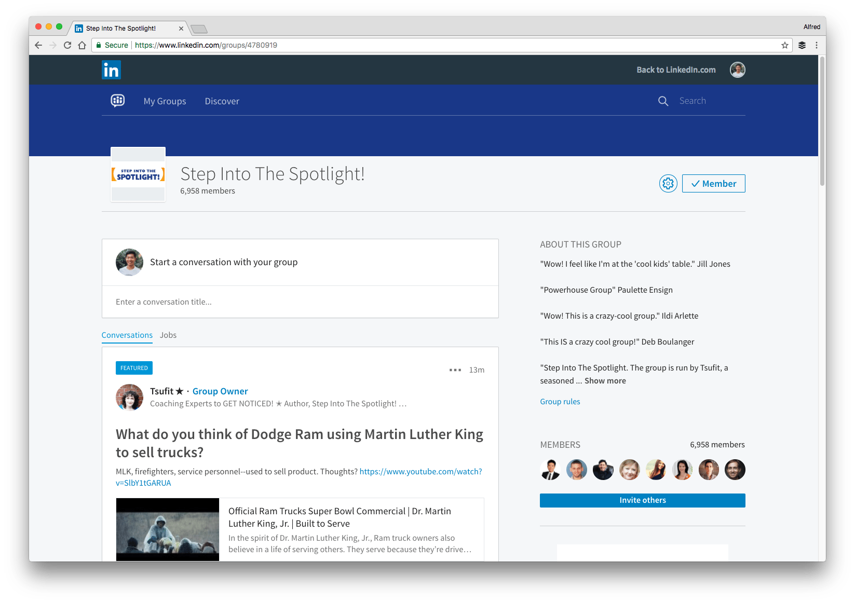
Task: Open the Groups home icon
Action: [x=118, y=101]
